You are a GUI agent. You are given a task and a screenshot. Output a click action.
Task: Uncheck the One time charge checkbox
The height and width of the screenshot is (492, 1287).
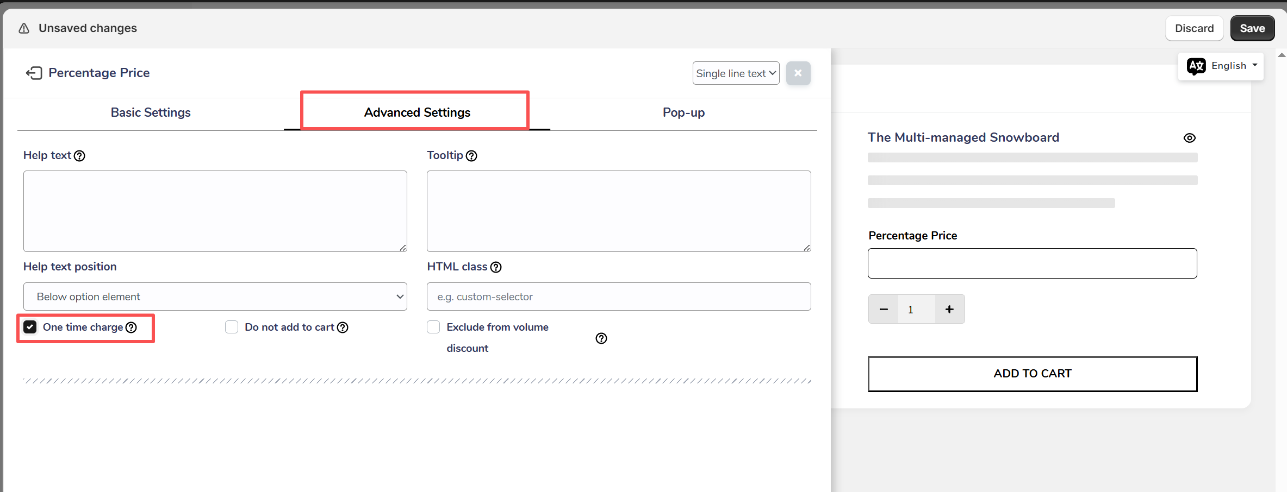click(x=30, y=327)
